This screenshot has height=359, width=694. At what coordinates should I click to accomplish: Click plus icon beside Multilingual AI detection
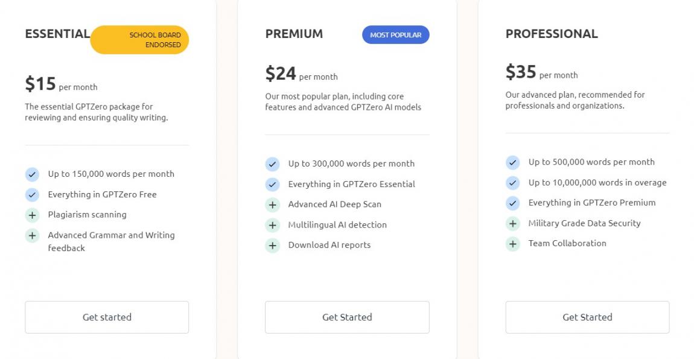click(x=273, y=225)
